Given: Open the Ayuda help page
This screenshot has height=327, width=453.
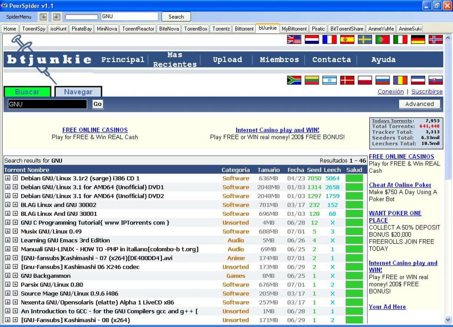Looking at the screenshot, I should 383,60.
